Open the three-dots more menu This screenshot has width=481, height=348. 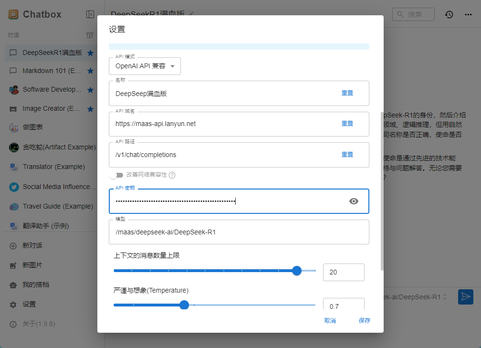pos(468,14)
